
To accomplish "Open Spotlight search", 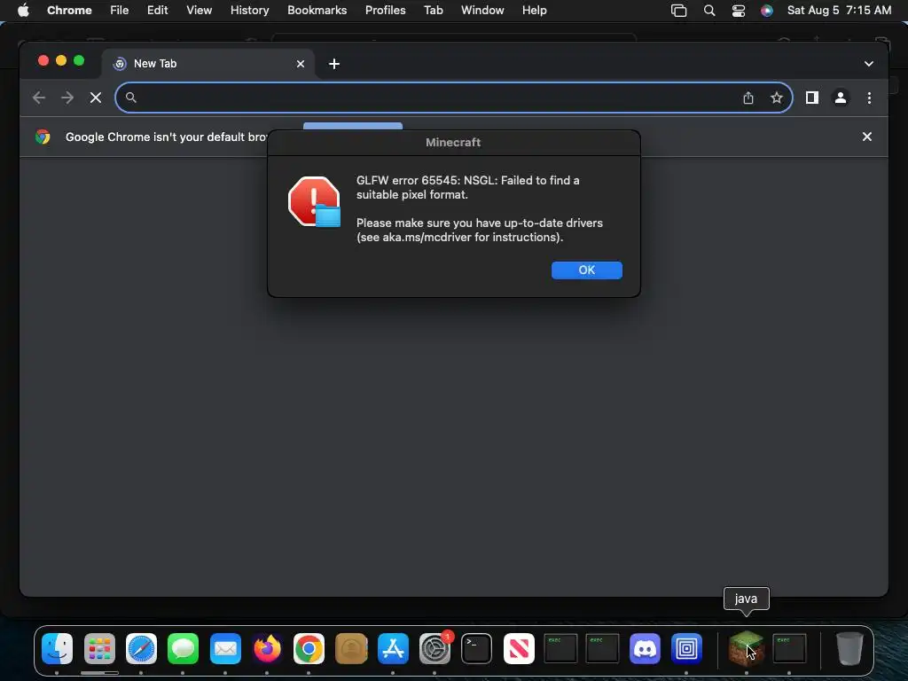I will pyautogui.click(x=709, y=11).
